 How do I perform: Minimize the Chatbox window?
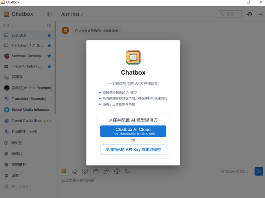[x=236, y=2]
